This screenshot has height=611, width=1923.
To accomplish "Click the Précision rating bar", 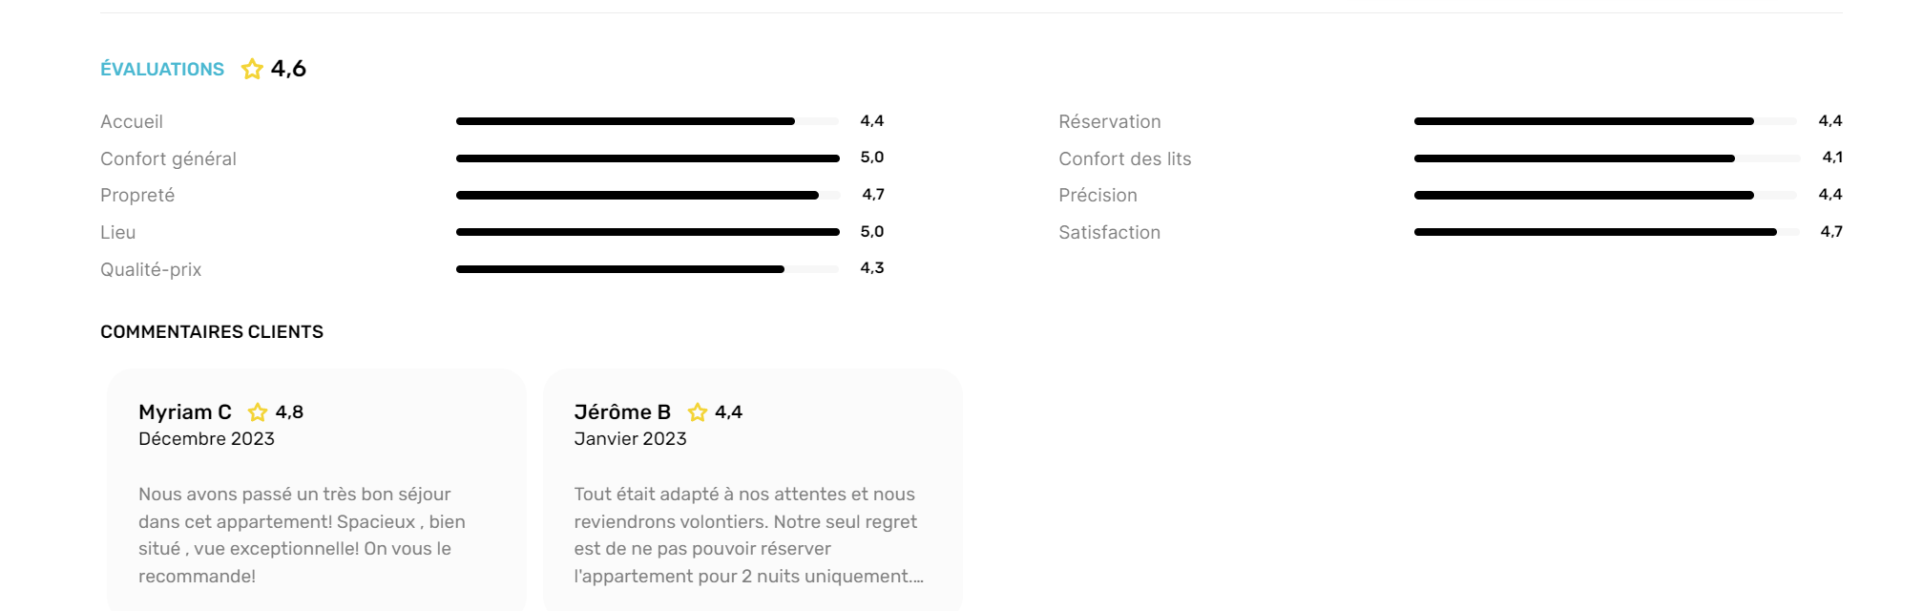I will (1605, 196).
